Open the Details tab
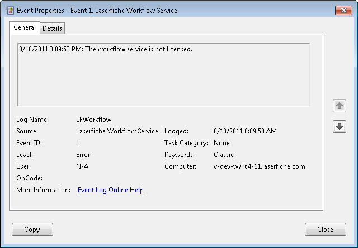The height and width of the screenshot is (248, 358). tap(53, 28)
